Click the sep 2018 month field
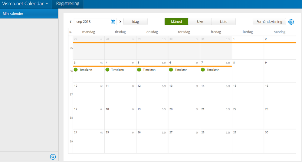The image size is (302, 162). tap(92, 22)
